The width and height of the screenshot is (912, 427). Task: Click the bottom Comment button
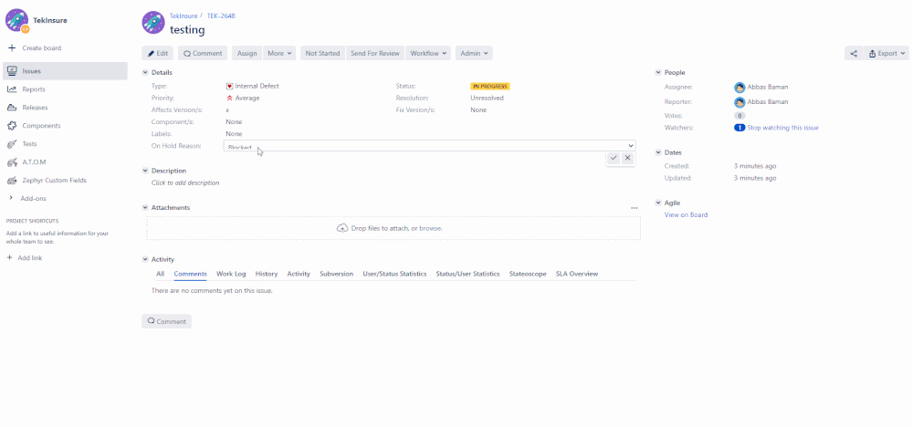point(166,321)
